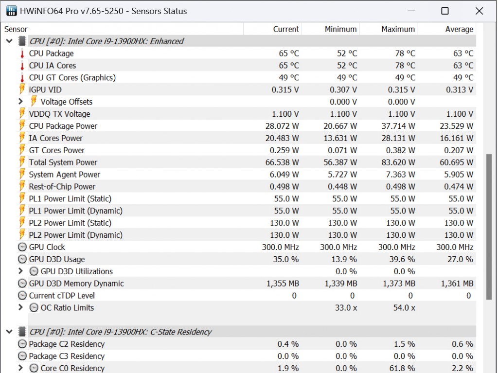This screenshot has width=498, height=373.
Task: Click the CPU Package thermometer icon
Action: tap(22, 53)
